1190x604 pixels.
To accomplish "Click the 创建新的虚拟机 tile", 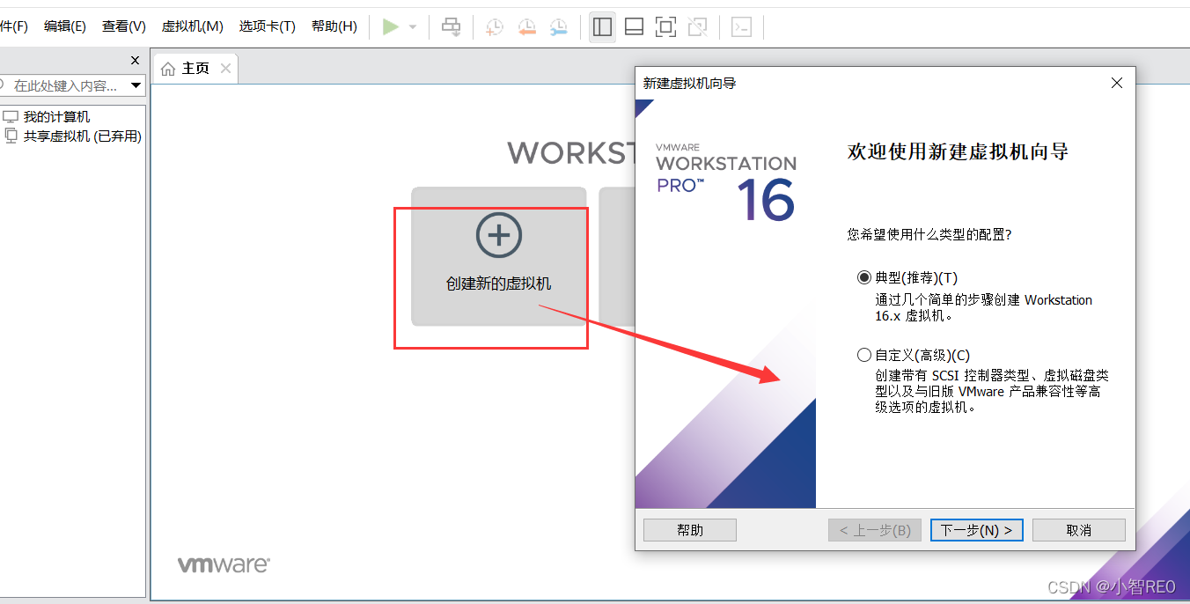I will click(x=499, y=256).
